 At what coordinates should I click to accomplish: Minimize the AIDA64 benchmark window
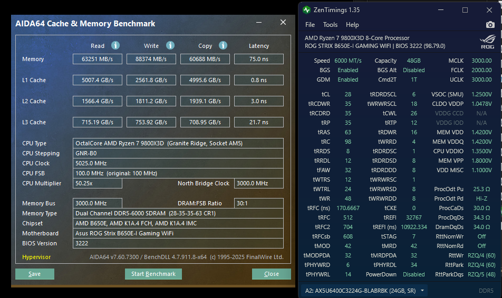click(259, 23)
